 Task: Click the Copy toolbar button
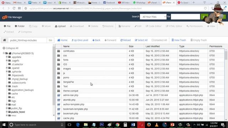33,26
